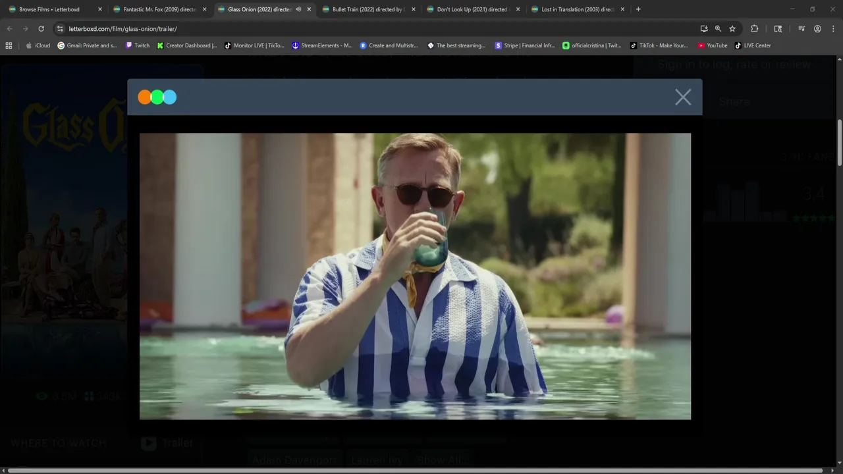Switch to the Fantastic Mr. Fox (2009) tab
Screen dimensions: 843x474
(x=160, y=9)
